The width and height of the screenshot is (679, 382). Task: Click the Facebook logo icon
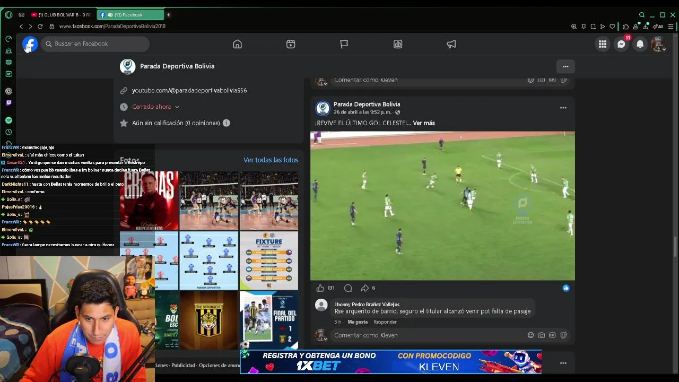point(30,44)
